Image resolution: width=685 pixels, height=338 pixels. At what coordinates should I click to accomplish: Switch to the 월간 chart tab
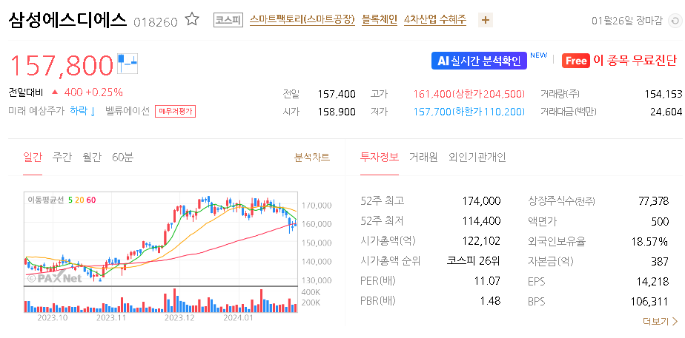point(92,158)
